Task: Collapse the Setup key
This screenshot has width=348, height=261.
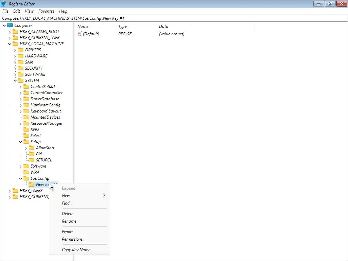Action: [x=20, y=142]
